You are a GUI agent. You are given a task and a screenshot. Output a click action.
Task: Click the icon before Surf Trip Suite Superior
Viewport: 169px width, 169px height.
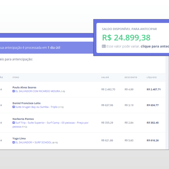point(13,123)
